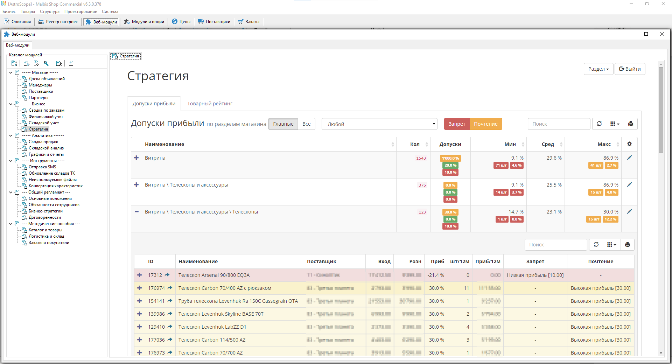Click the edit pencil for the Телескопы subsection row
This screenshot has width=672, height=364.
(629, 211)
